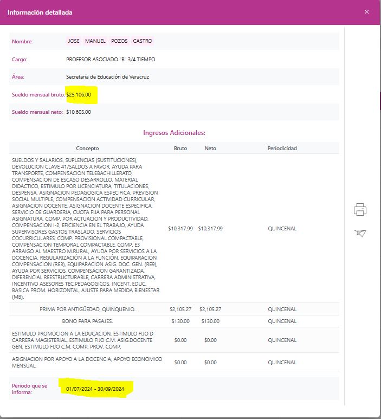Click the highlighted period 01/07/2024 - 30/09/2024

[95, 389]
